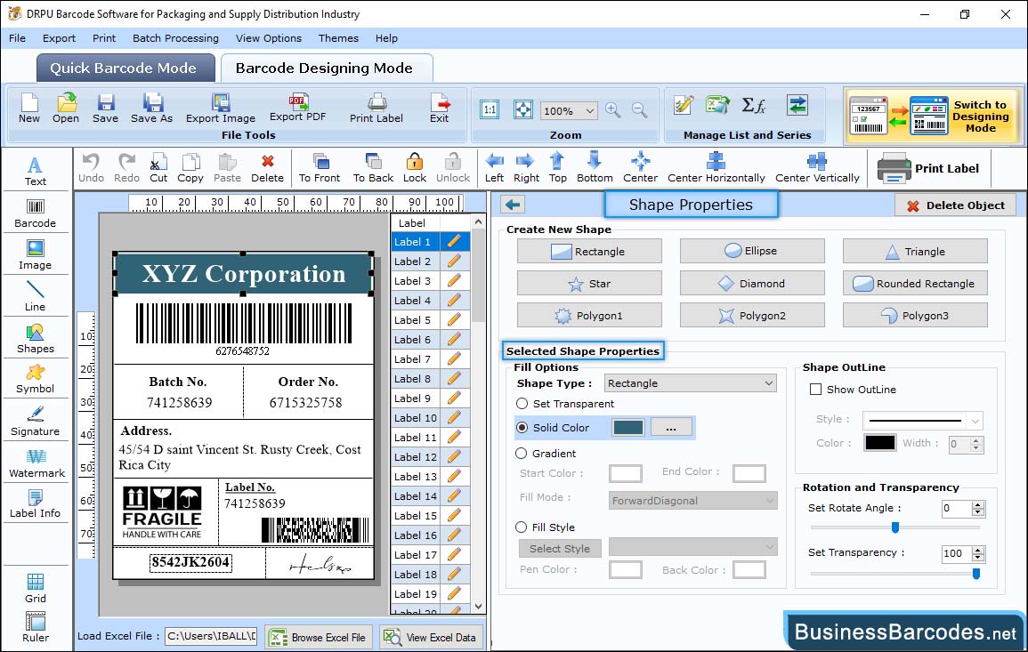Increase the outline Width stepper

[976, 440]
